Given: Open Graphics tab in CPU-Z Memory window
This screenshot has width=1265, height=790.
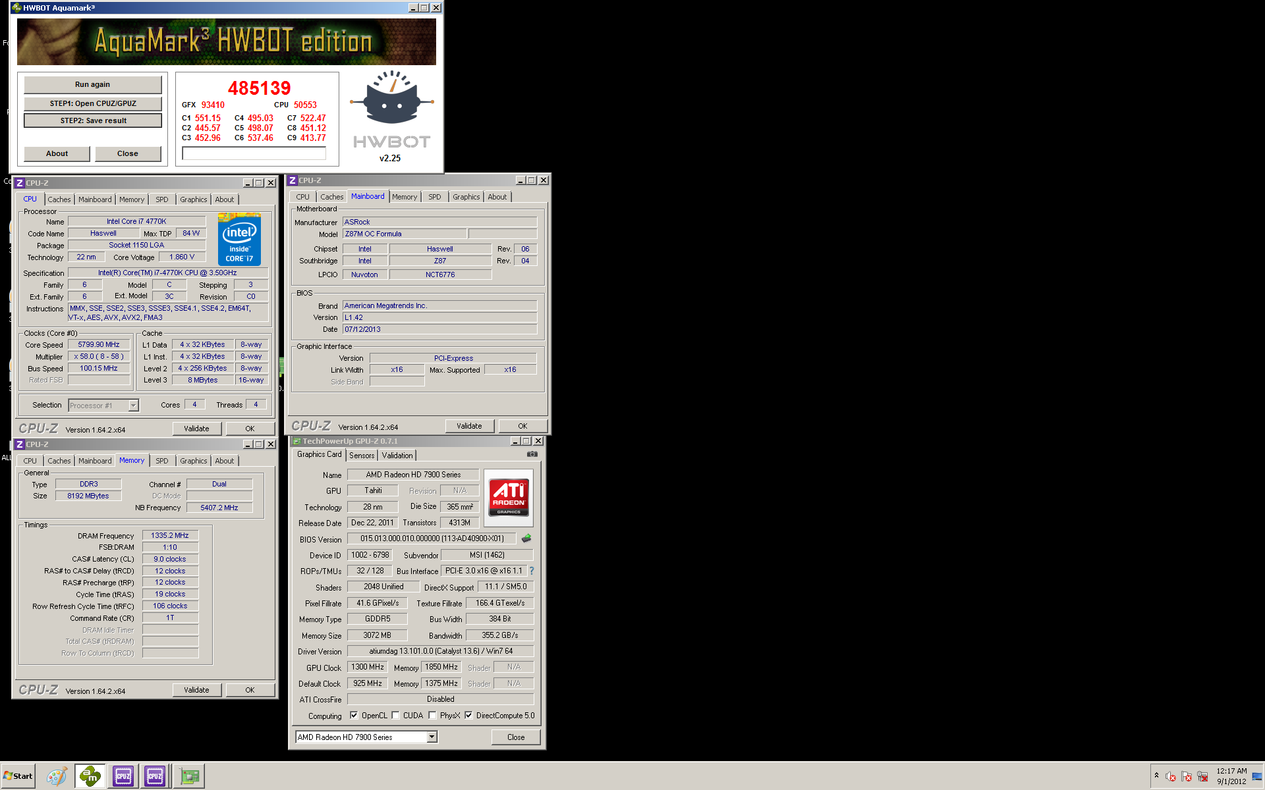Looking at the screenshot, I should (194, 461).
